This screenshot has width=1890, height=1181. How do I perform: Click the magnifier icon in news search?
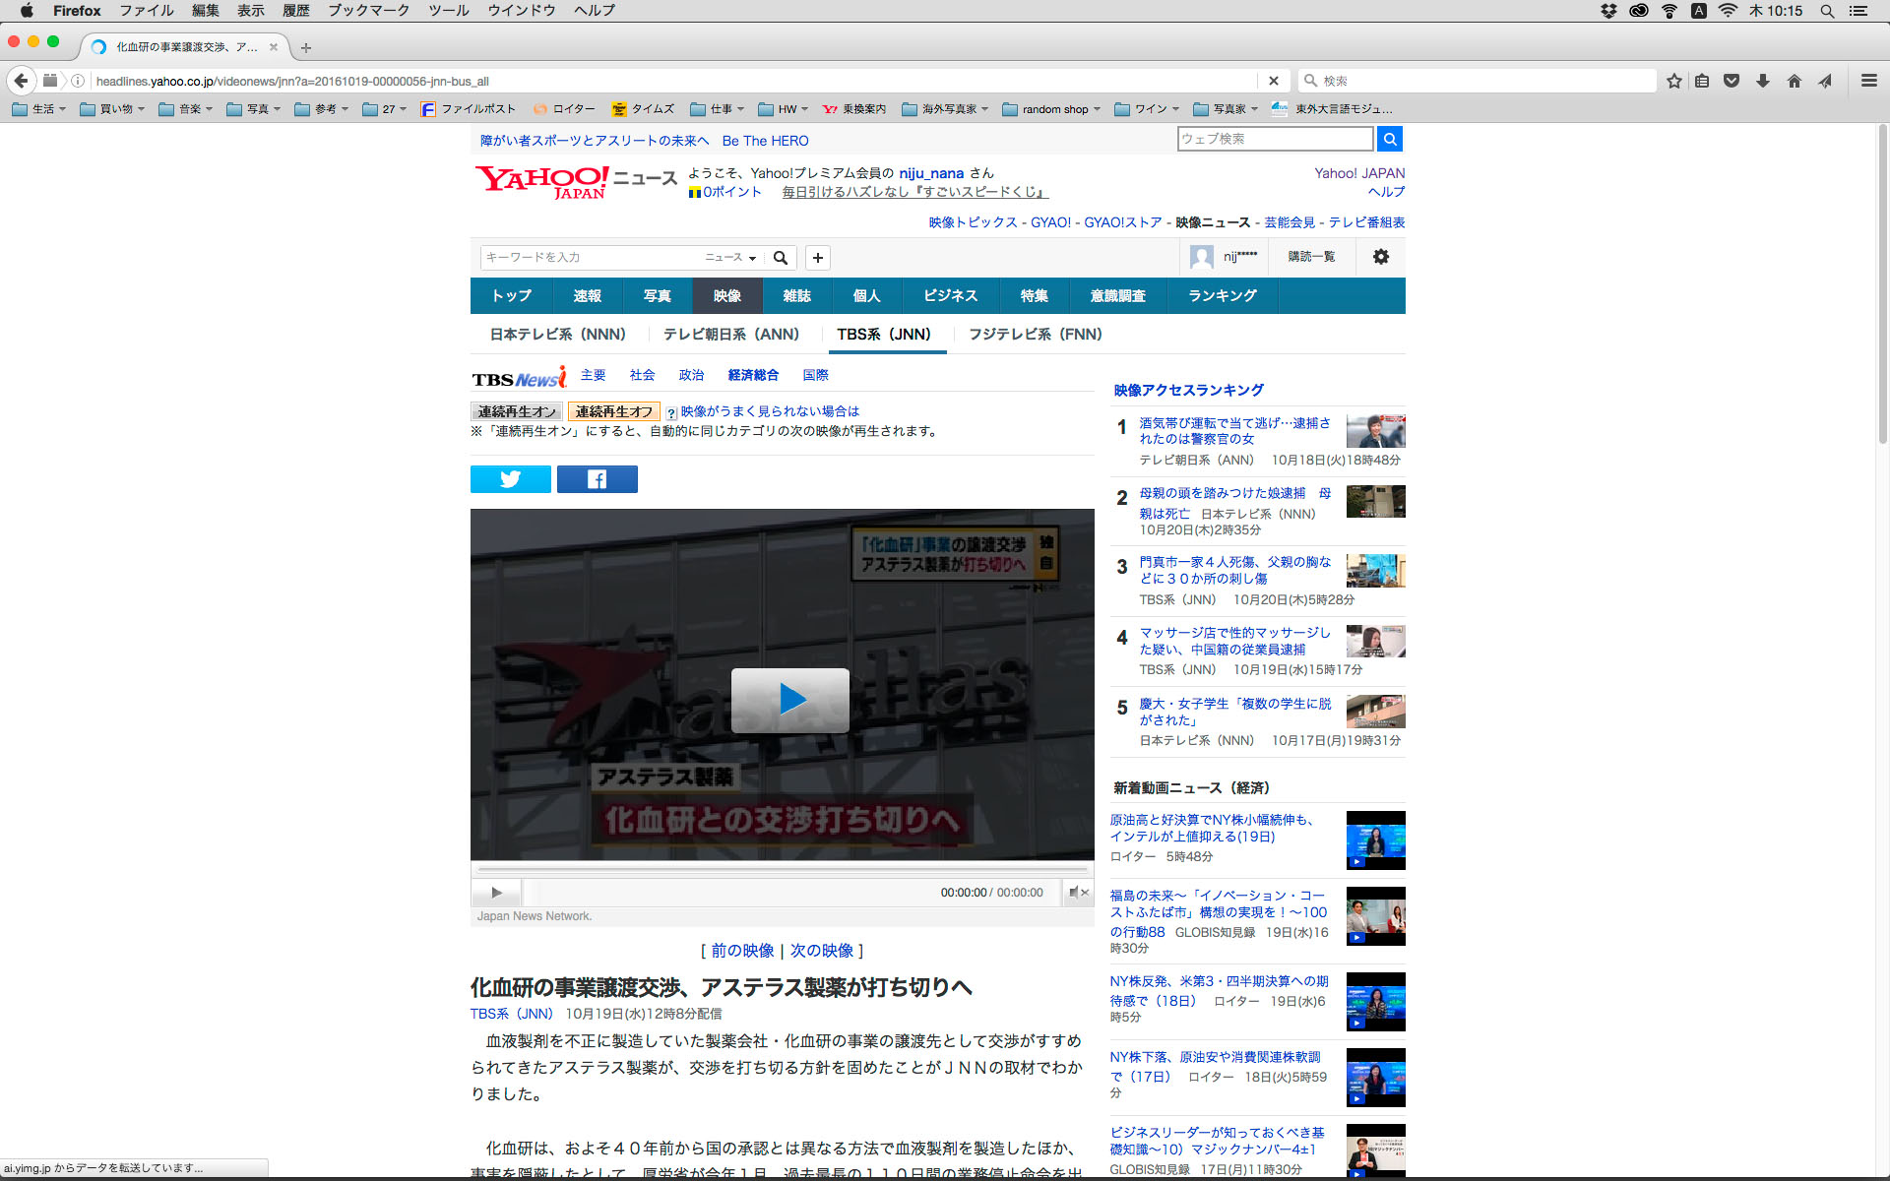[x=781, y=258]
